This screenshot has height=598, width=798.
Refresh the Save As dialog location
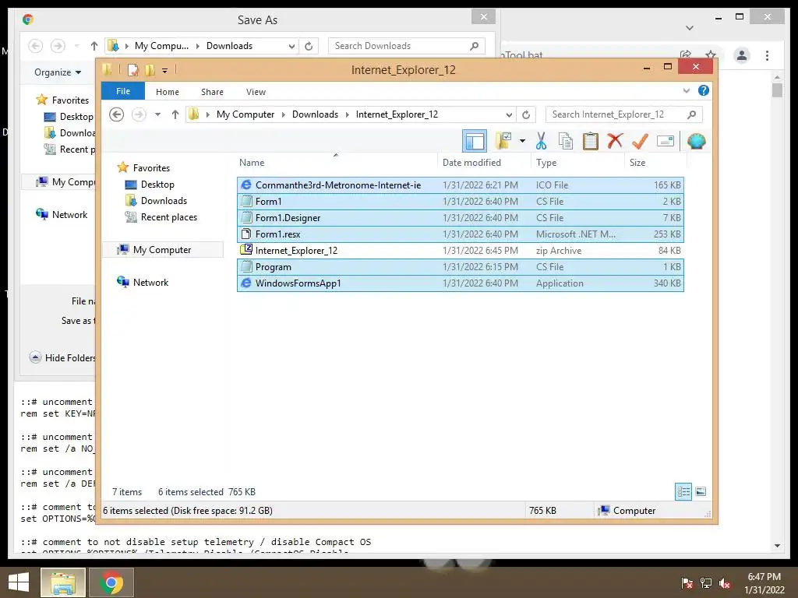(x=309, y=46)
